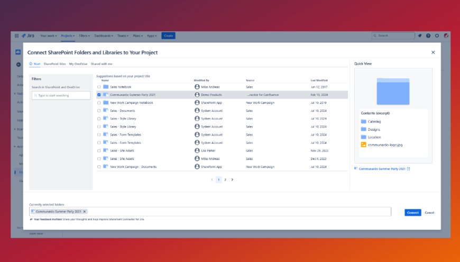
Task: Select the My OneDrive tab
Action: tap(78, 64)
